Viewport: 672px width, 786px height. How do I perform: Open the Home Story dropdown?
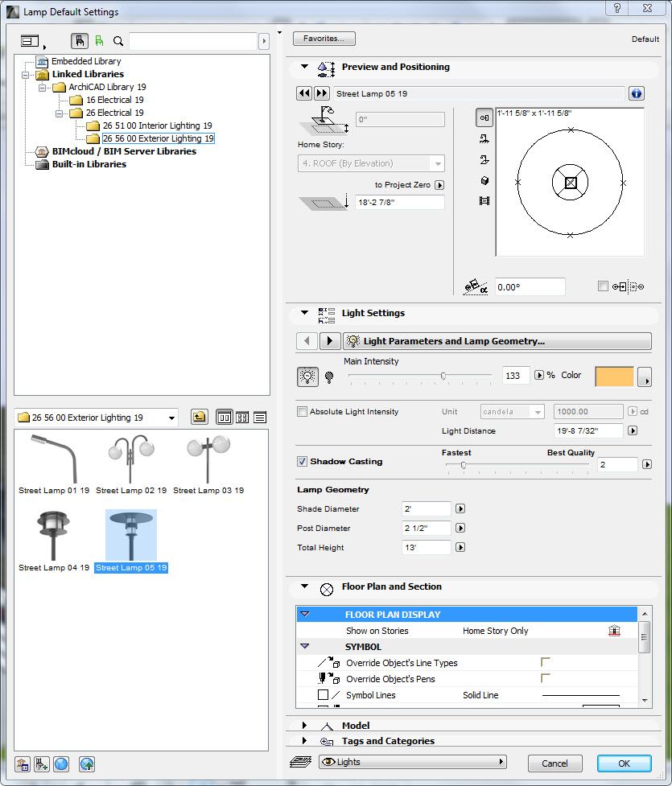pos(371,163)
